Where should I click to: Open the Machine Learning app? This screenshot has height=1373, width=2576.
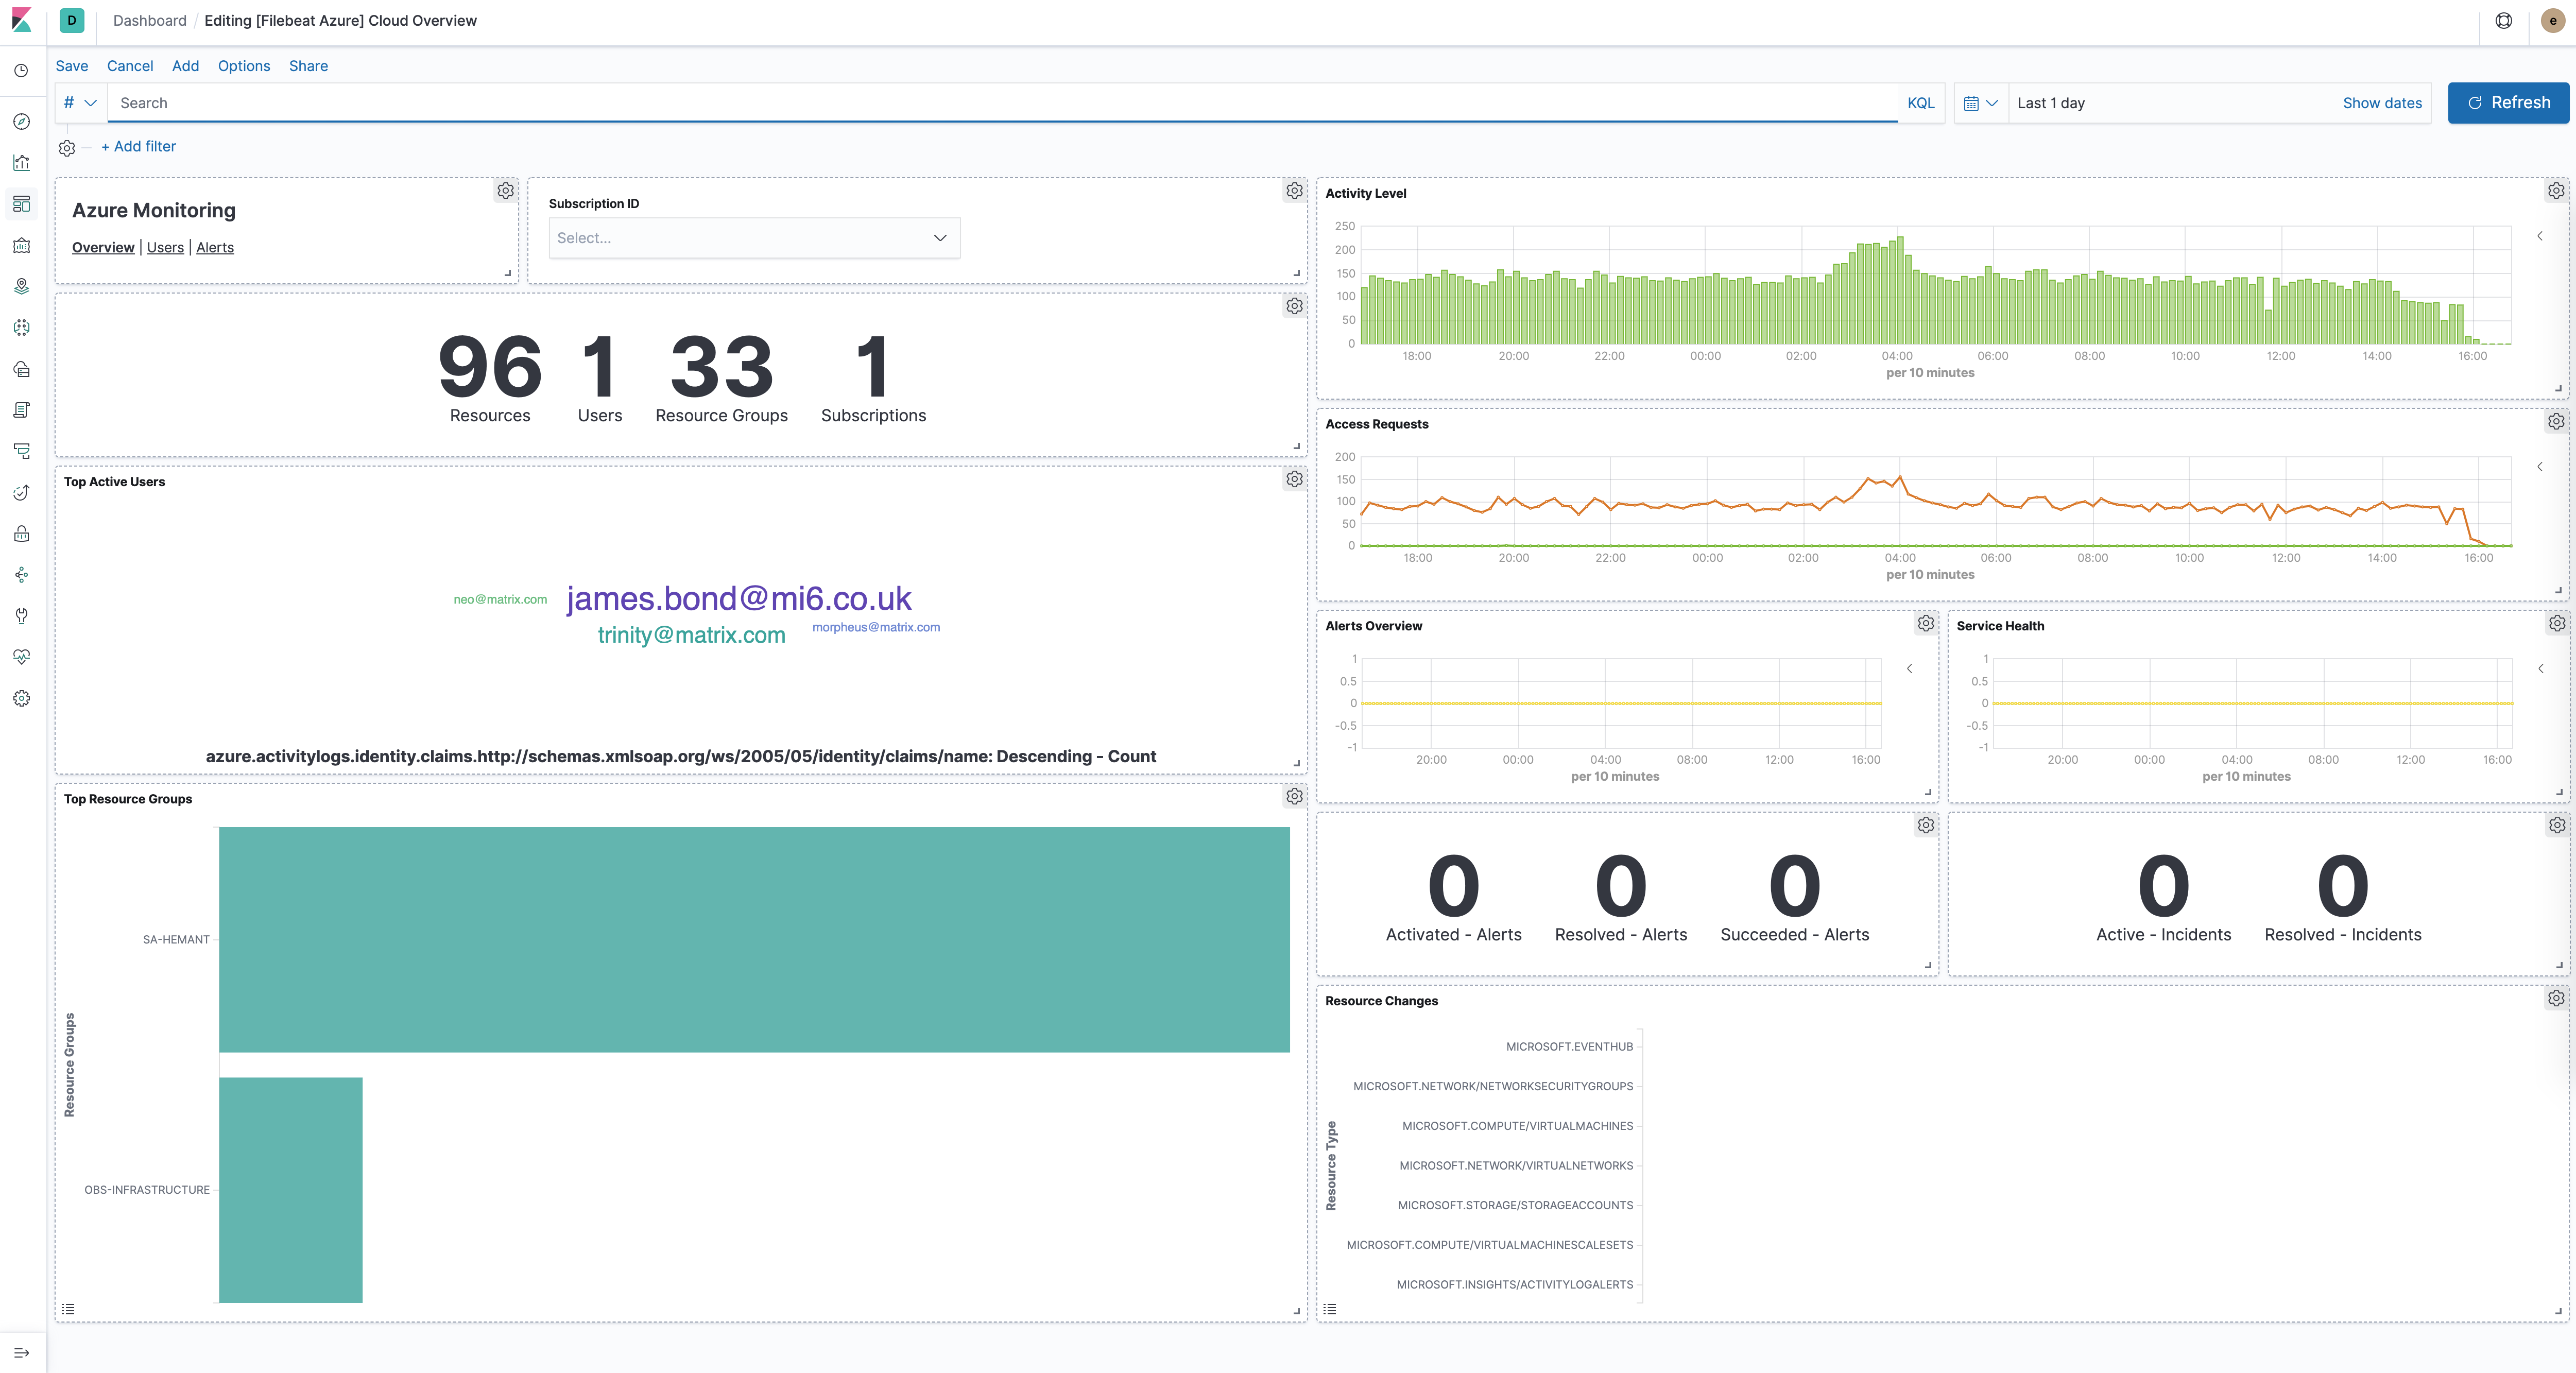(x=21, y=327)
